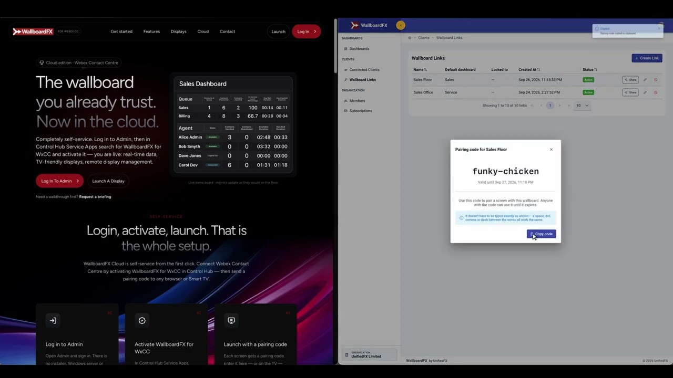
Task: Click the Launch button in website header
Action: pos(278,31)
